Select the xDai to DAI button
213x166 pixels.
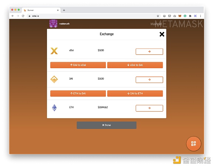(x=135, y=65)
